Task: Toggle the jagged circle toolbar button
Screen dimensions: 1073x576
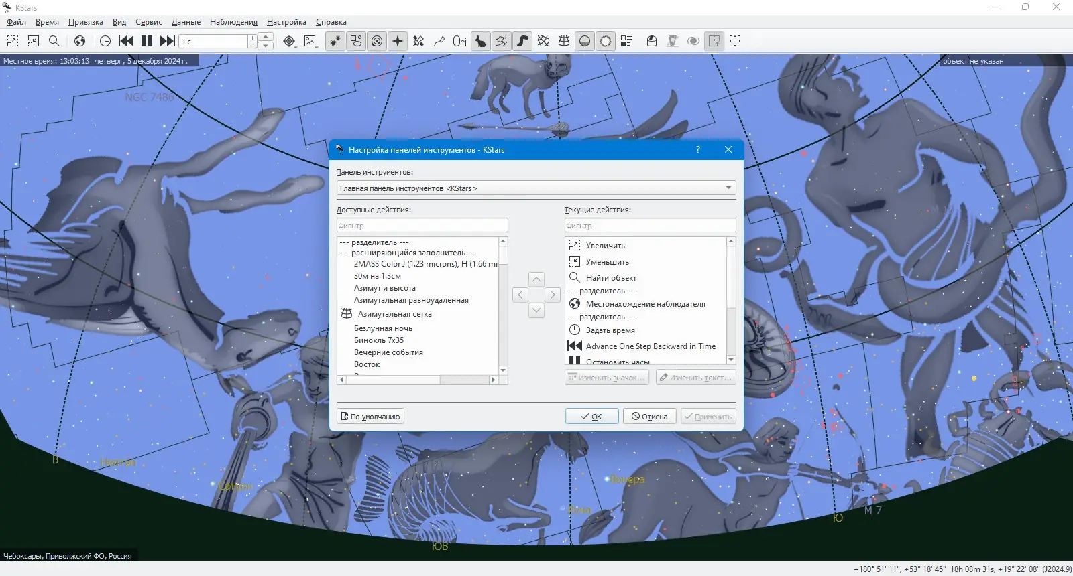Action: [x=606, y=41]
